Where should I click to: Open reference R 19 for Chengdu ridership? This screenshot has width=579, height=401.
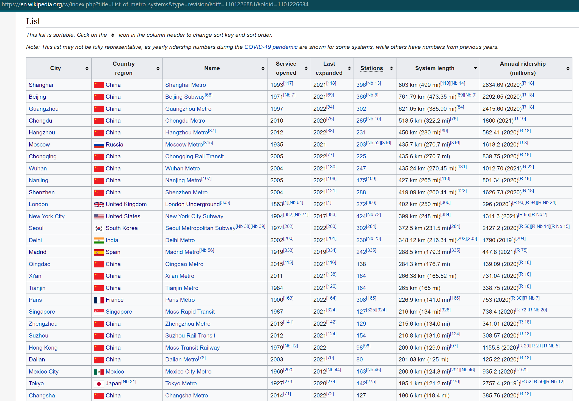click(x=520, y=119)
